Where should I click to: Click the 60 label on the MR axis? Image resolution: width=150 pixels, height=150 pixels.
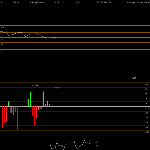[146, 94]
